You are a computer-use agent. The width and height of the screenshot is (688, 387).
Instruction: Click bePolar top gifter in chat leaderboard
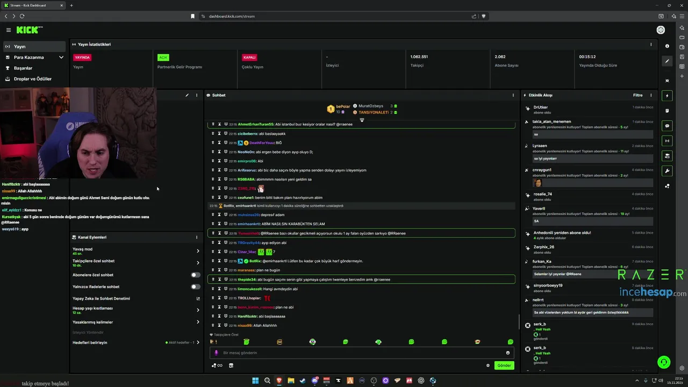[x=338, y=109]
